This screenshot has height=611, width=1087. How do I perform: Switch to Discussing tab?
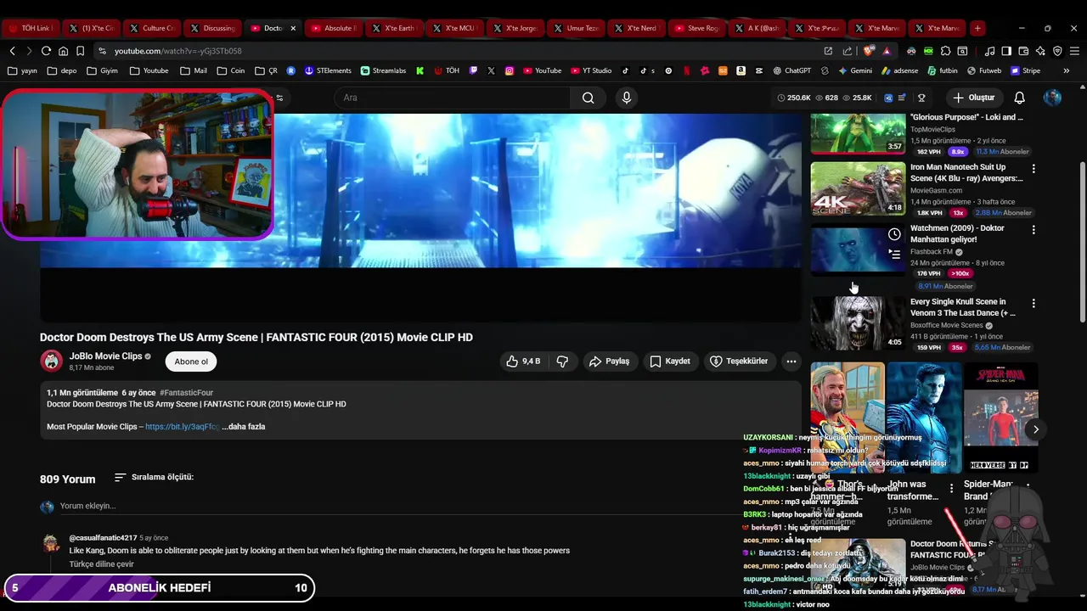tap(212, 28)
